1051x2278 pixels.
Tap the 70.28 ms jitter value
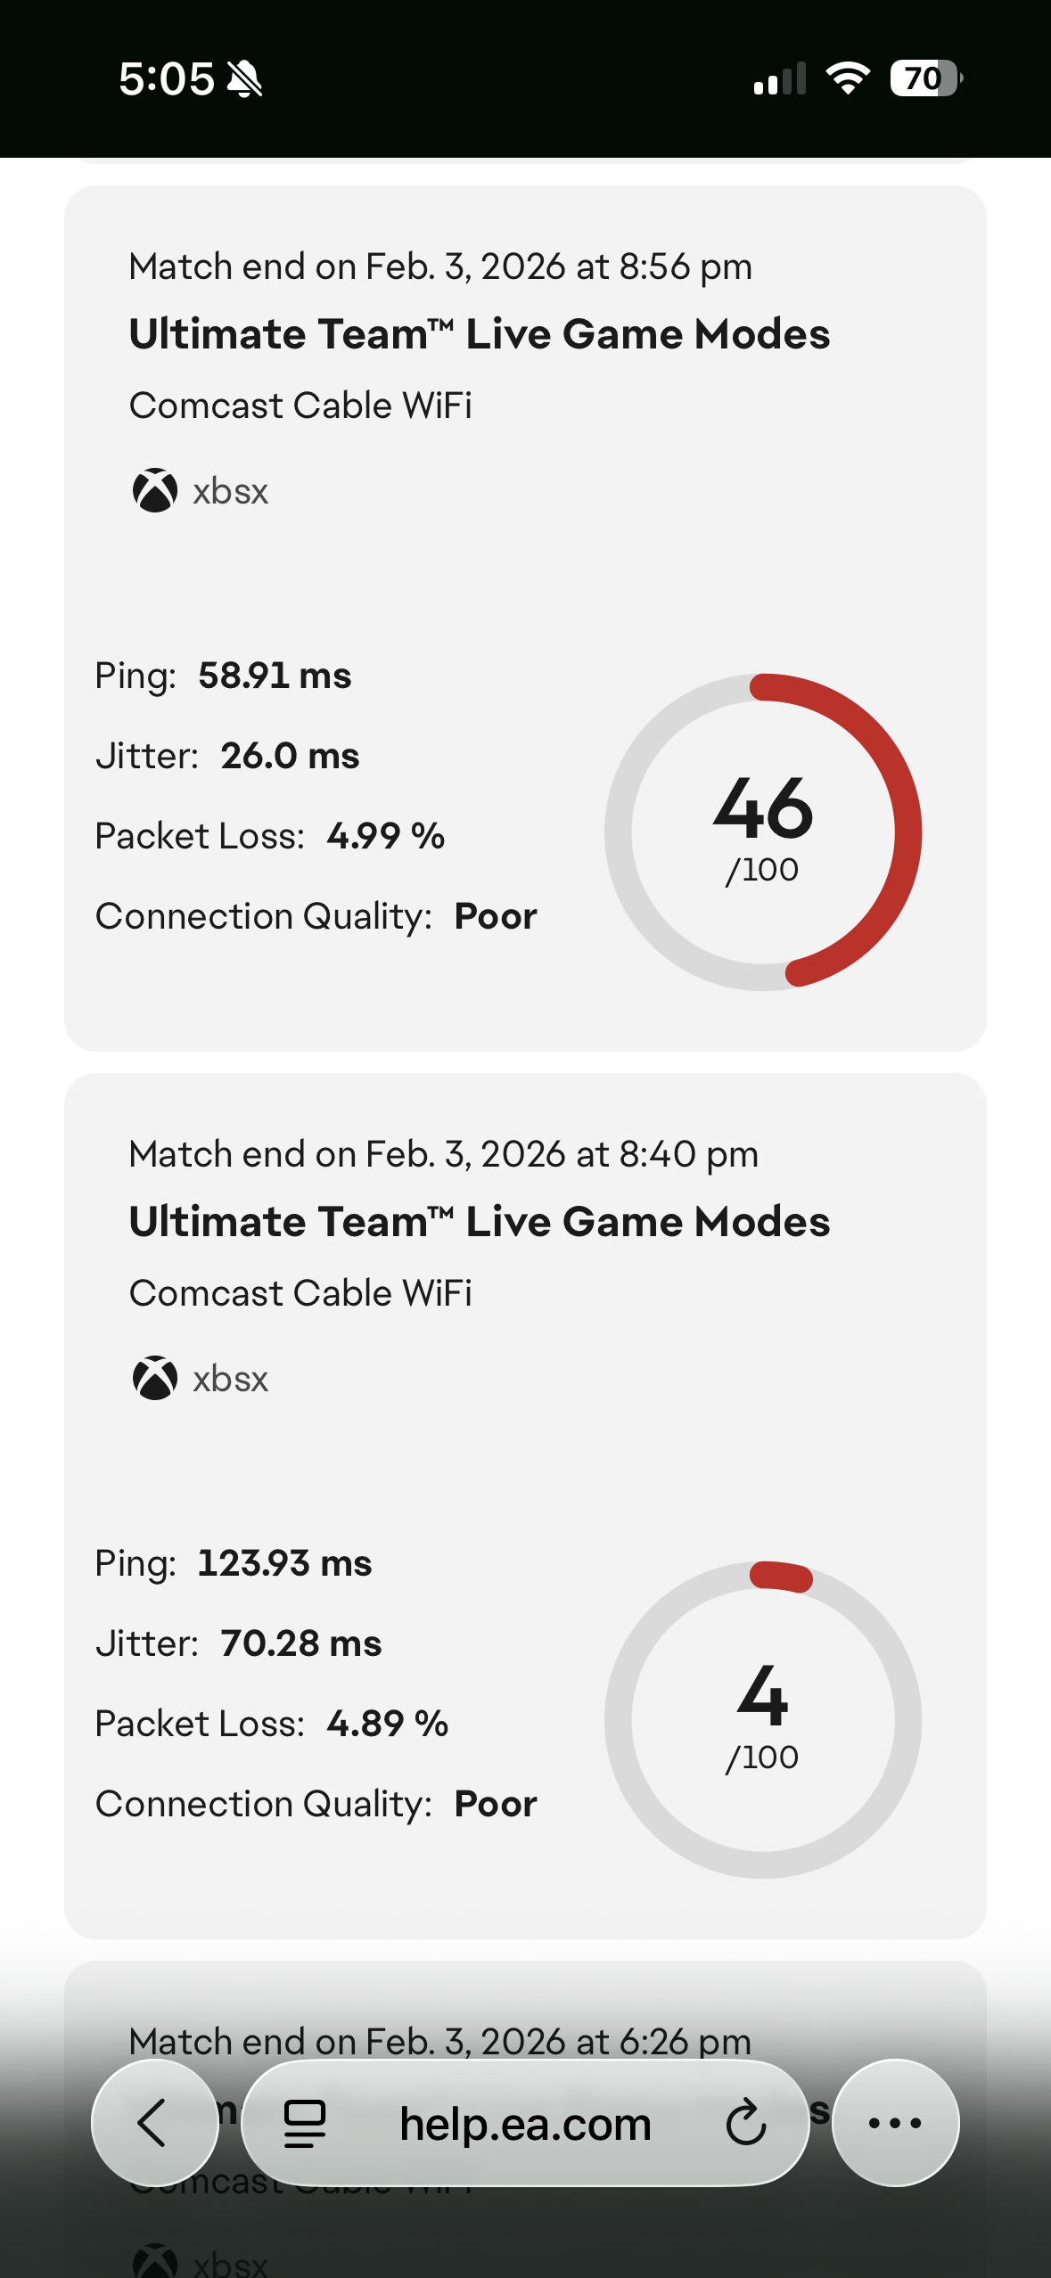coord(301,1643)
